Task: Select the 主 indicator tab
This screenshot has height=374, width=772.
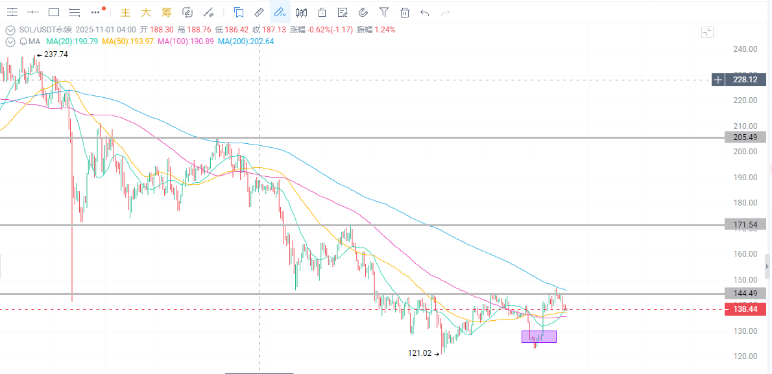Action: (126, 12)
